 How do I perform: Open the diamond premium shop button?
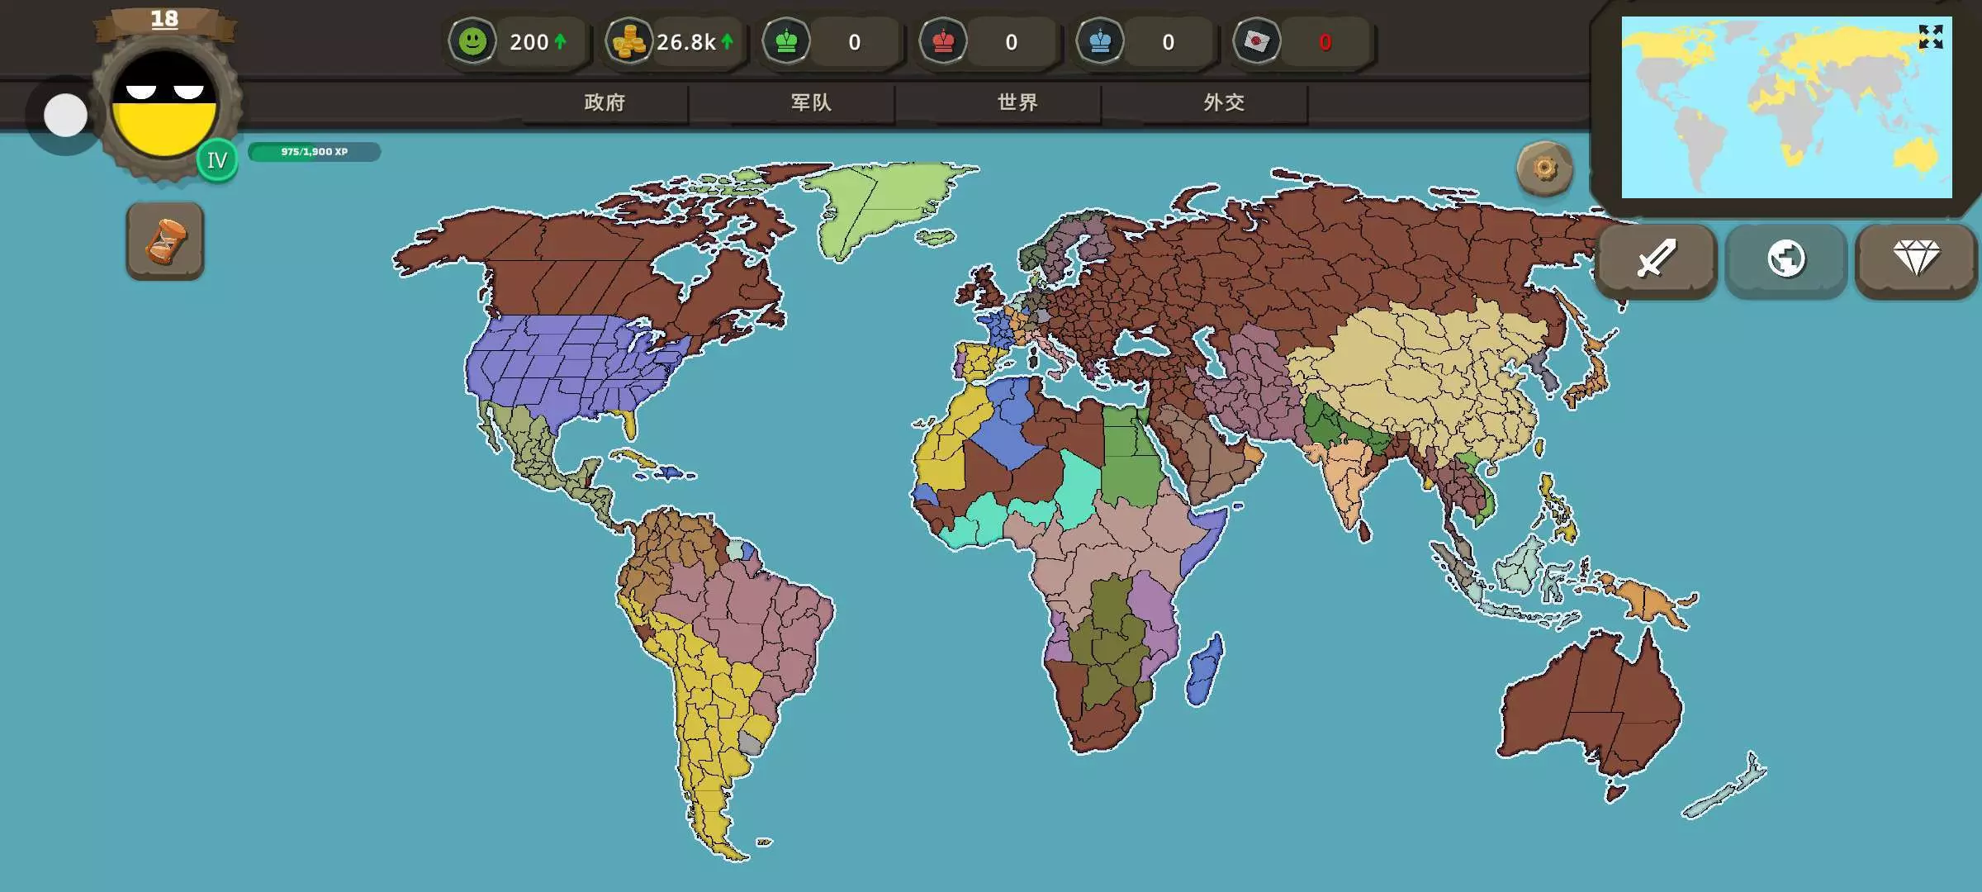1916,259
